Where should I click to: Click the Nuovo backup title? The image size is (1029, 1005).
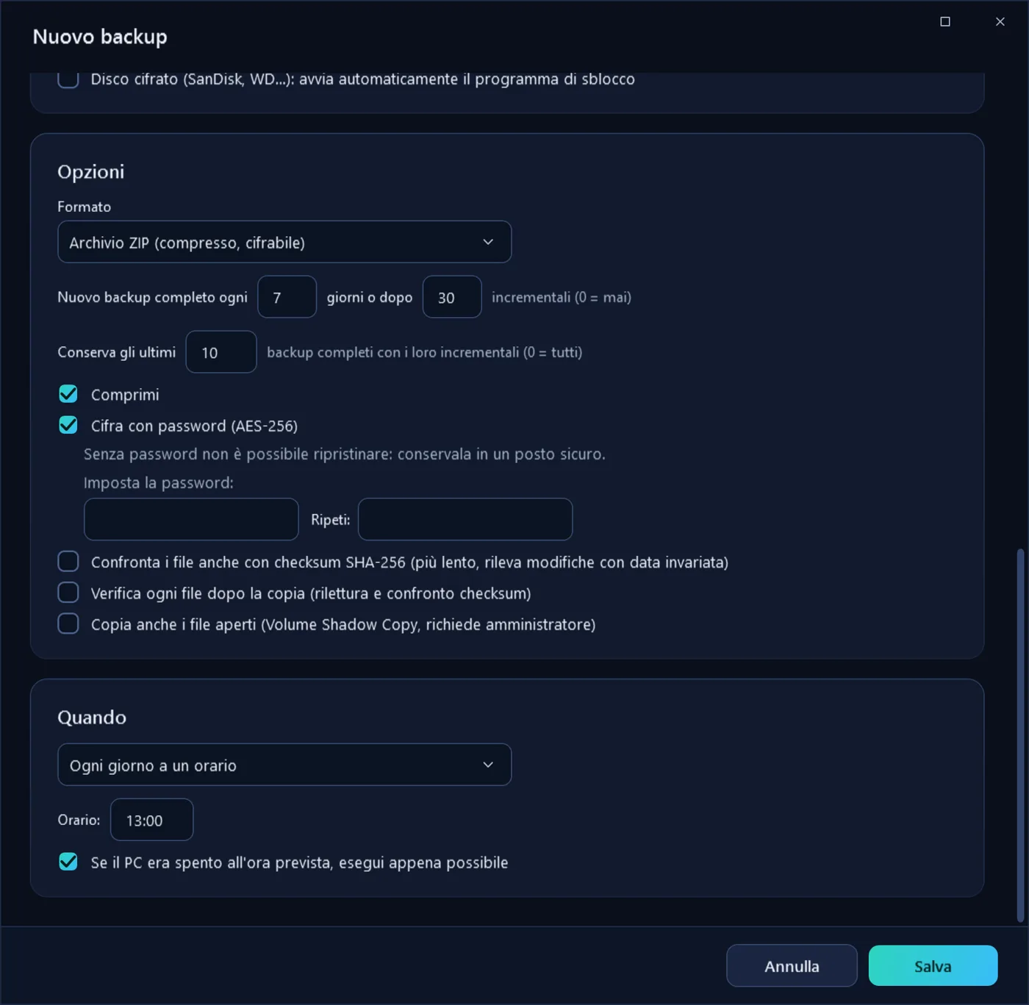(100, 37)
